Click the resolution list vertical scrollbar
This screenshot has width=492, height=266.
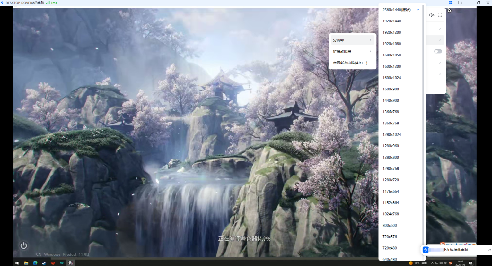(423, 128)
